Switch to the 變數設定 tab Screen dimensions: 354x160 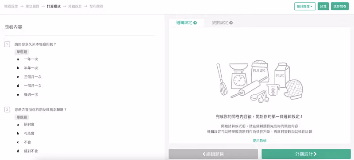click(223, 23)
